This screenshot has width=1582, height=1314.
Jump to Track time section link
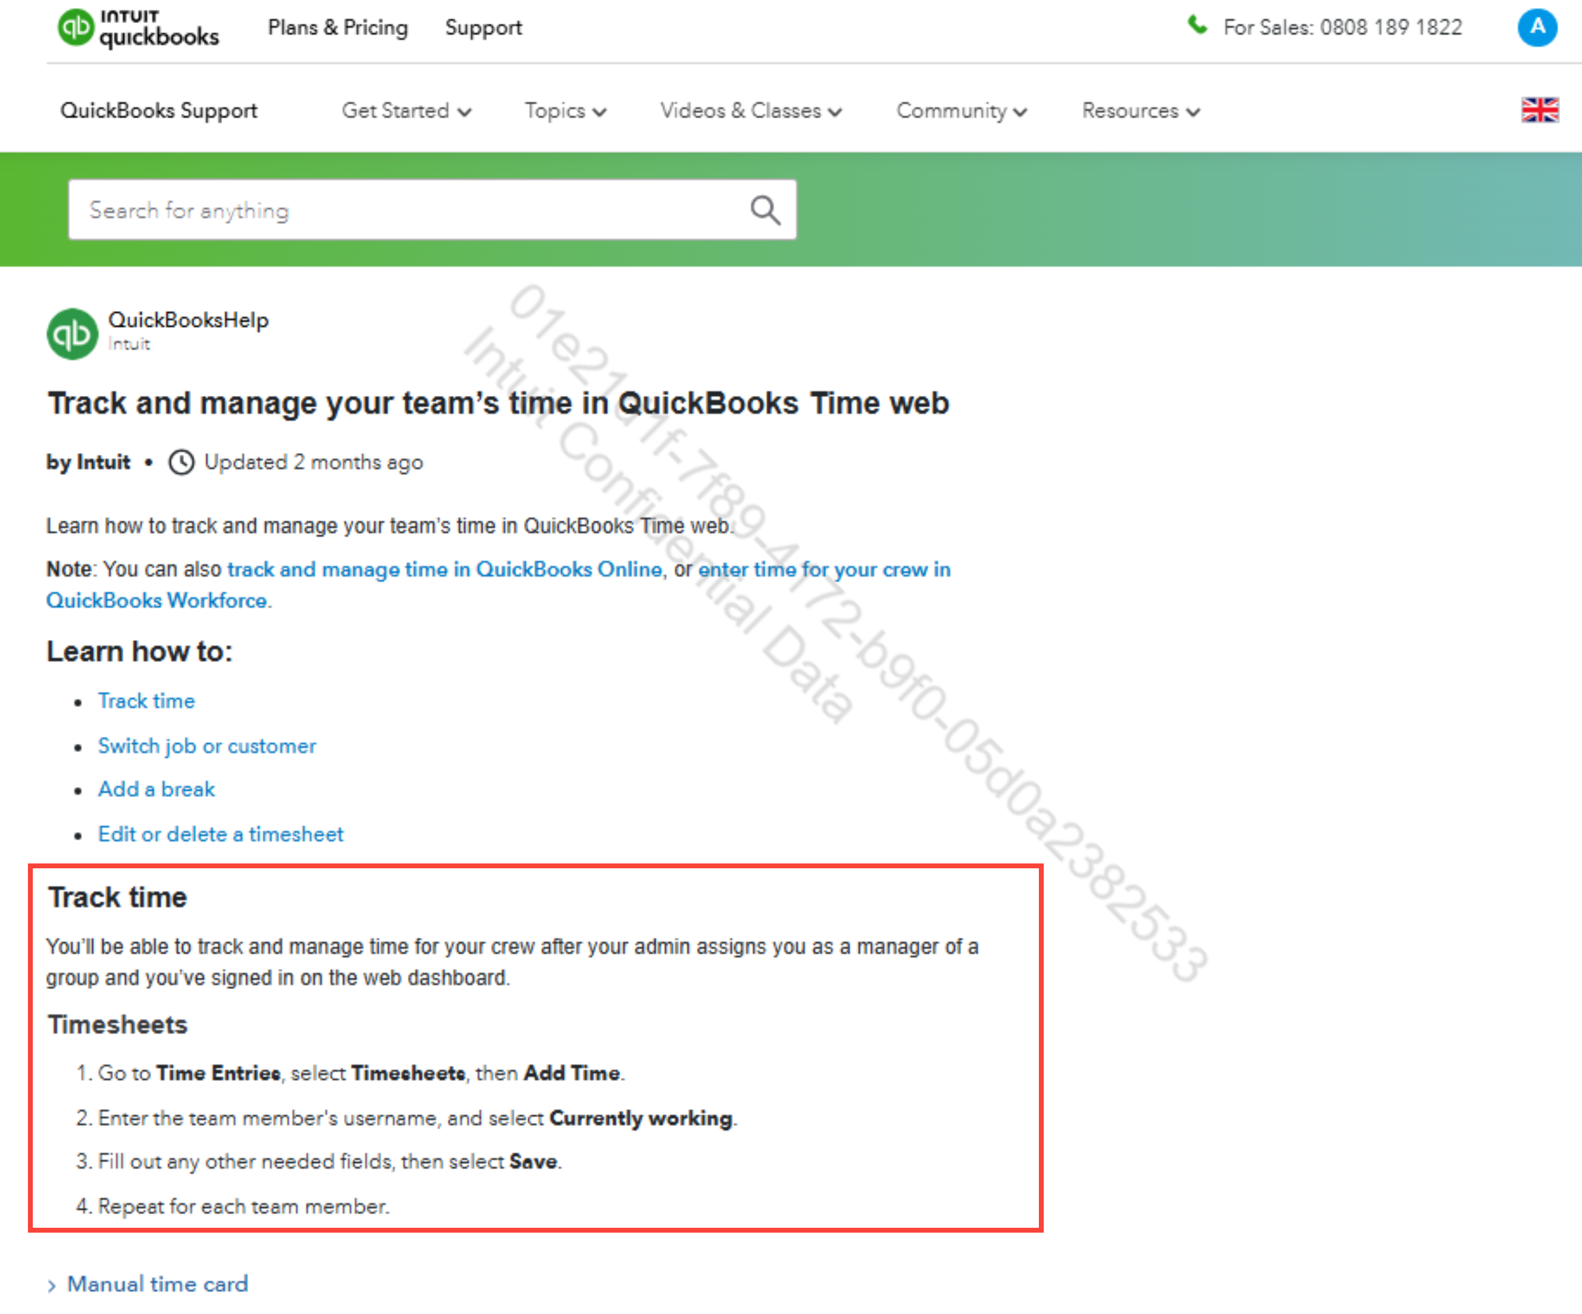[146, 701]
